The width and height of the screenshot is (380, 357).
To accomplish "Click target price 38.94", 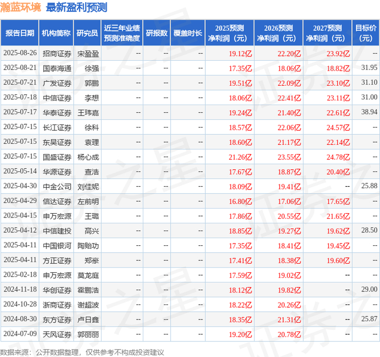I will coord(369,112).
